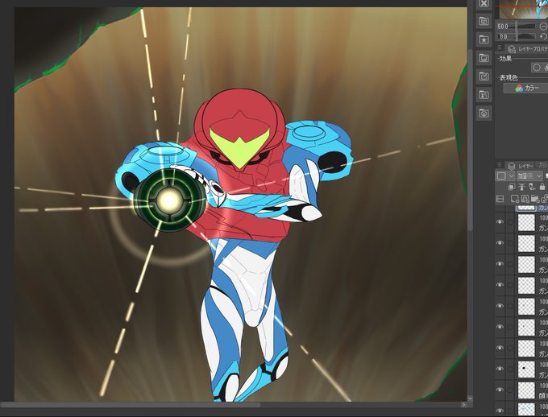The width and height of the screenshot is (548, 417).
Task: Click the Navigator zoom slider showing 50.0
Action: coord(516,27)
